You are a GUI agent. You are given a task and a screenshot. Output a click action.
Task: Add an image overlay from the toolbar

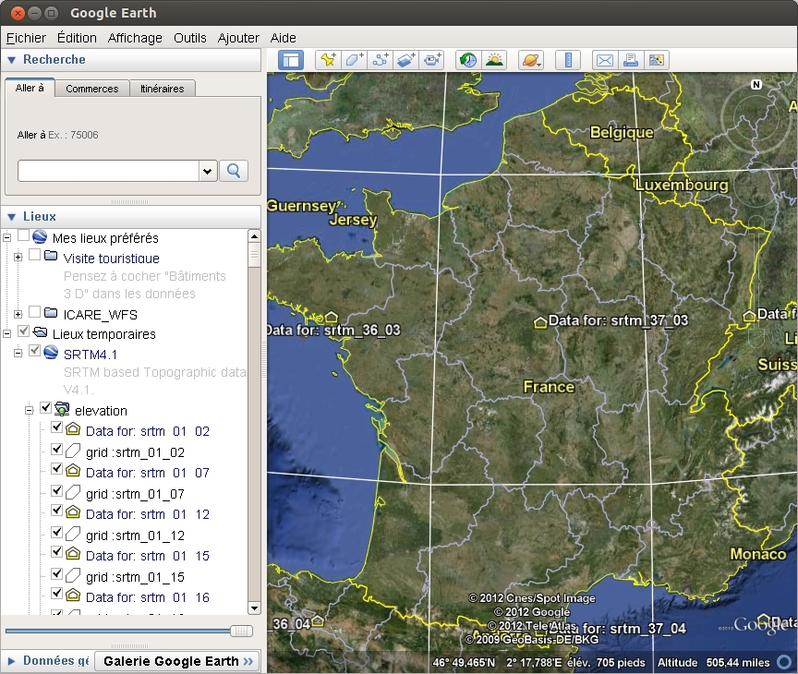(x=406, y=60)
